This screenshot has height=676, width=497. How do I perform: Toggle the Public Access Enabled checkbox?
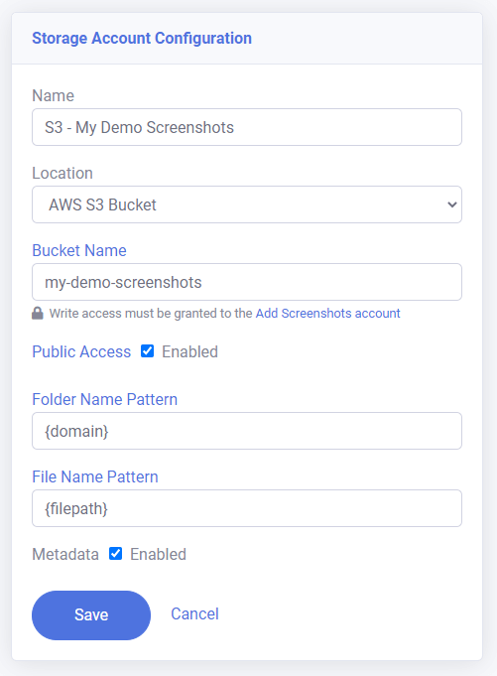tap(147, 351)
